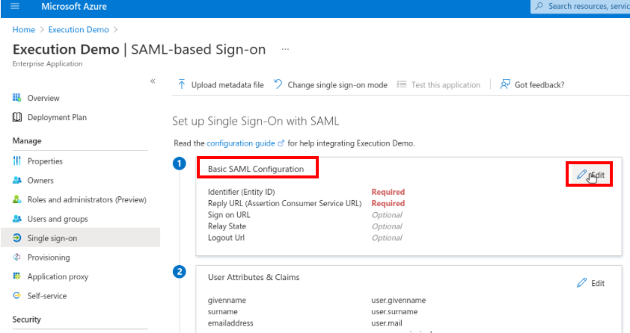This screenshot has height=333, width=630.
Task: Click the Single sign-on arrow icon
Action: (x=17, y=238)
